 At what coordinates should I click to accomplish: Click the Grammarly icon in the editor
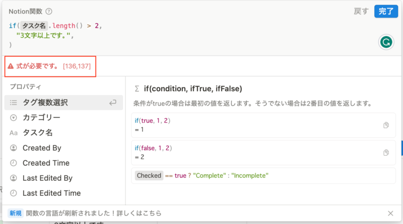[x=386, y=42]
